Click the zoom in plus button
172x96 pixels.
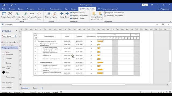[158, 92]
